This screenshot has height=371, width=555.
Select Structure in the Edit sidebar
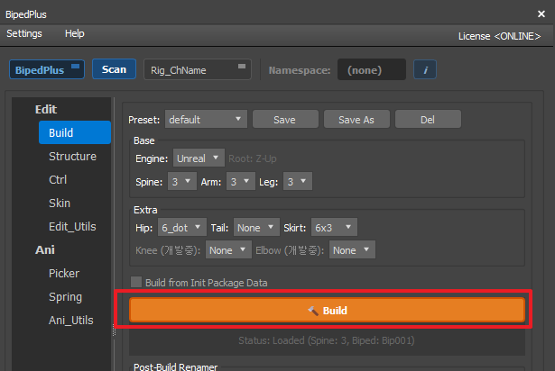[x=72, y=156]
